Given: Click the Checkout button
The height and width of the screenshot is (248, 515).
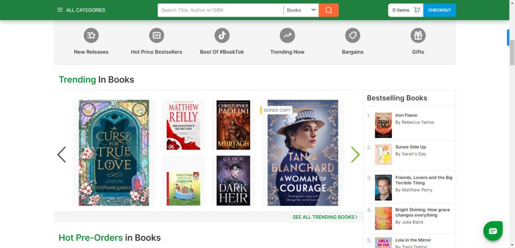Looking at the screenshot, I should pyautogui.click(x=439, y=10).
